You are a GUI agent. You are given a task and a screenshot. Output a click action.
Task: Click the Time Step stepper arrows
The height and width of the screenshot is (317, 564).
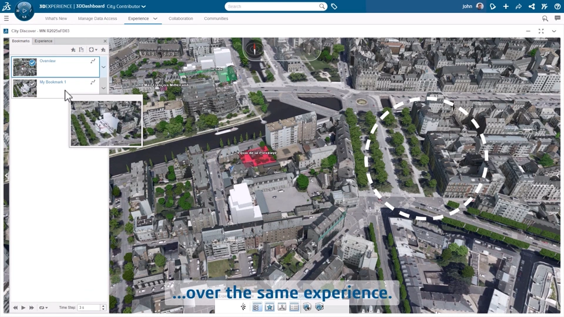(x=103, y=308)
